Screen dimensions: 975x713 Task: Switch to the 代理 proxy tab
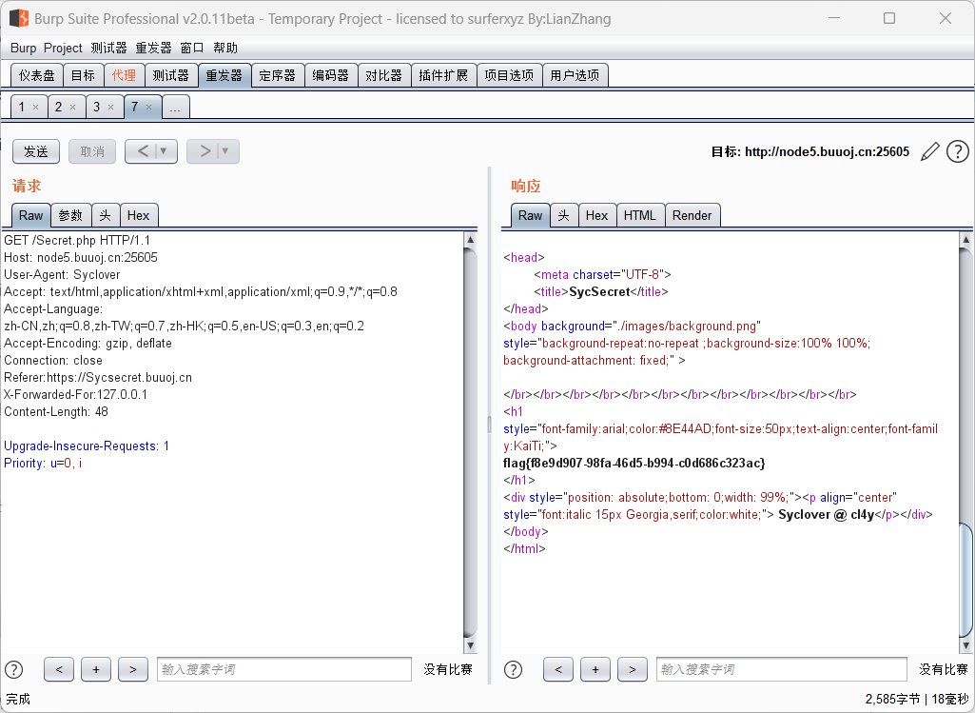click(x=125, y=75)
